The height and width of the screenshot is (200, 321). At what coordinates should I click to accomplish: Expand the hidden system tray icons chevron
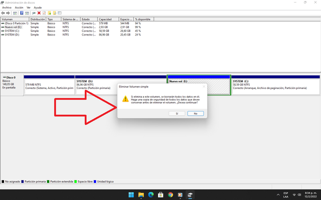[278, 195]
